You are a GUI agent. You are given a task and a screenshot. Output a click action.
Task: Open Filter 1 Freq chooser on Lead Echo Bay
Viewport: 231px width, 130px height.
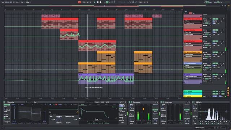point(193,34)
